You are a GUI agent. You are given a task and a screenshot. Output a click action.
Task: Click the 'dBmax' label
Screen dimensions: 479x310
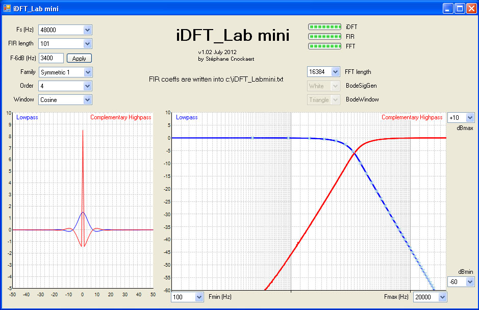tap(465, 128)
